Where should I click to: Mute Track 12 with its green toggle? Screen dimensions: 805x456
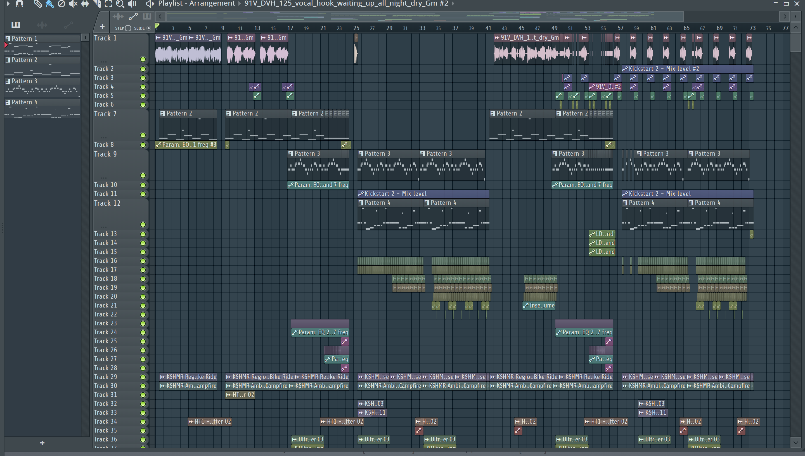[143, 225]
